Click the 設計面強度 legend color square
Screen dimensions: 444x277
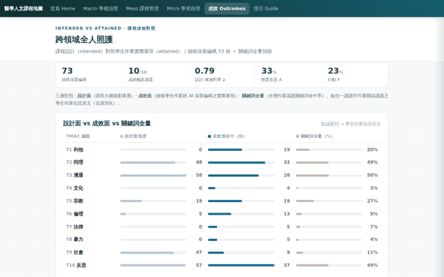coord(122,136)
